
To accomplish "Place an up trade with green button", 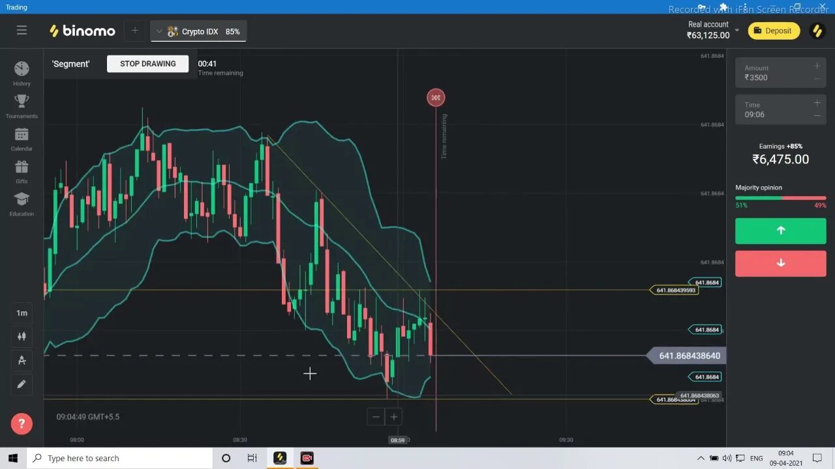I will coord(780,231).
